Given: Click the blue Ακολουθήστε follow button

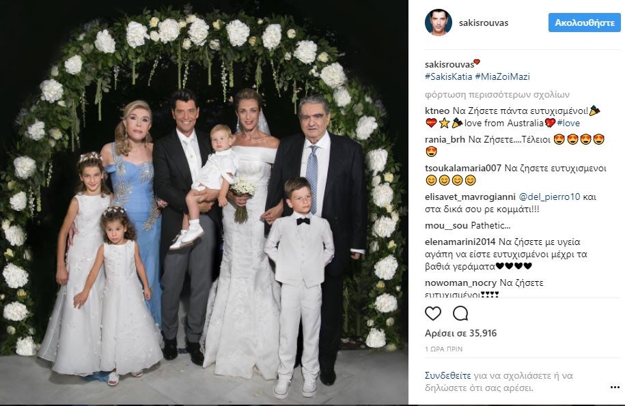Looking at the screenshot, I should coord(584,23).
